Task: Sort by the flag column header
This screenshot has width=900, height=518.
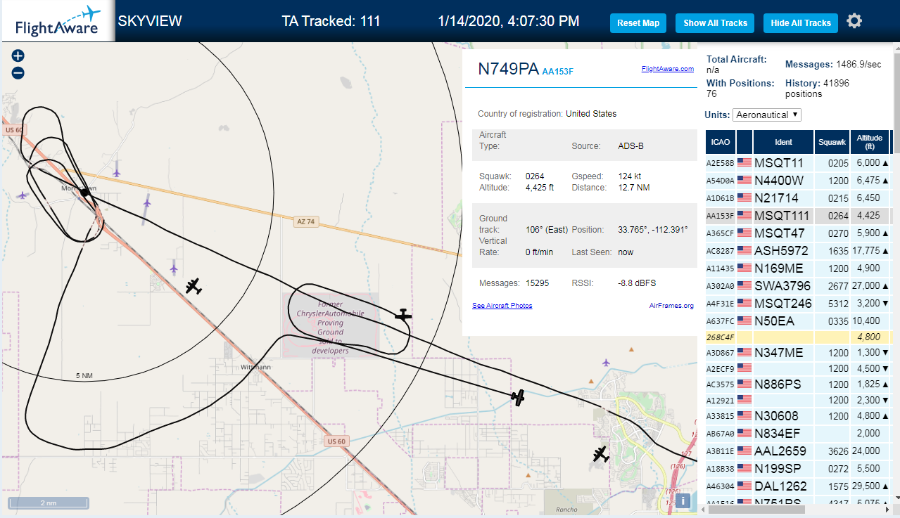Action: coord(744,142)
